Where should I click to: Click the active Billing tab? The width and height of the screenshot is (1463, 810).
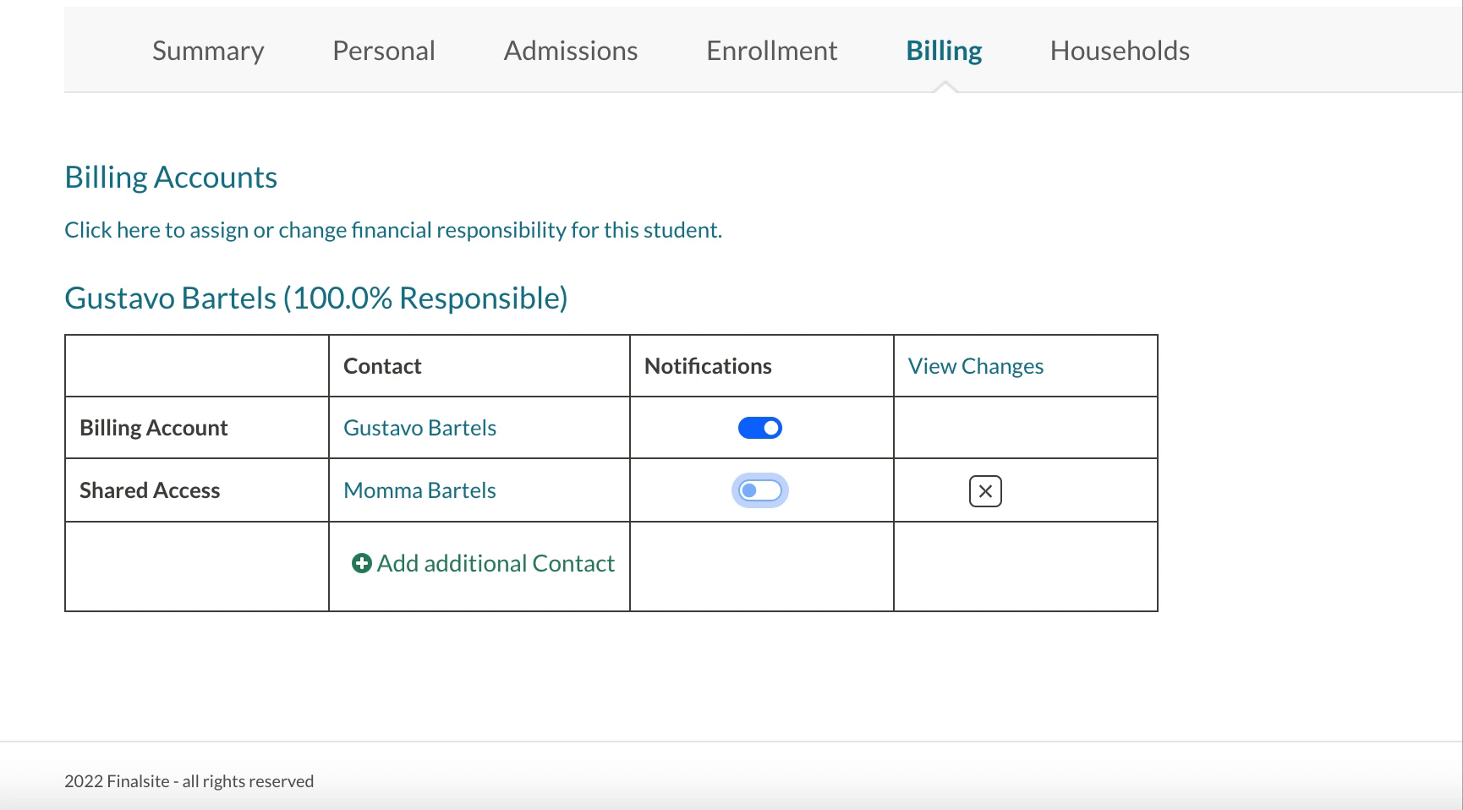click(x=944, y=51)
